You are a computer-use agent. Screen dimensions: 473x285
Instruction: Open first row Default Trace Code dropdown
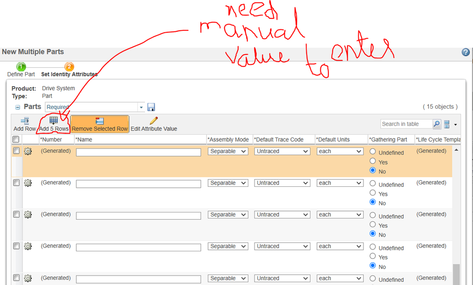coord(282,151)
